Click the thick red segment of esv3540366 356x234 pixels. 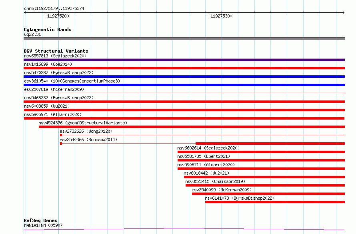pos(270,144)
